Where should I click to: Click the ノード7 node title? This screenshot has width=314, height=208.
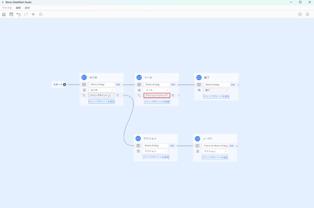(208, 139)
